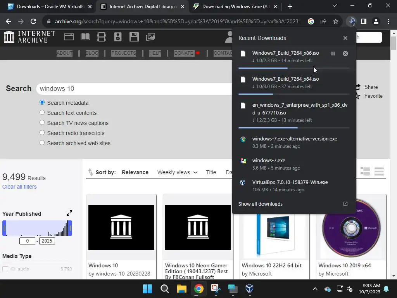The image size is (397, 298).
Task: Click Show all downloads
Action: (x=260, y=204)
